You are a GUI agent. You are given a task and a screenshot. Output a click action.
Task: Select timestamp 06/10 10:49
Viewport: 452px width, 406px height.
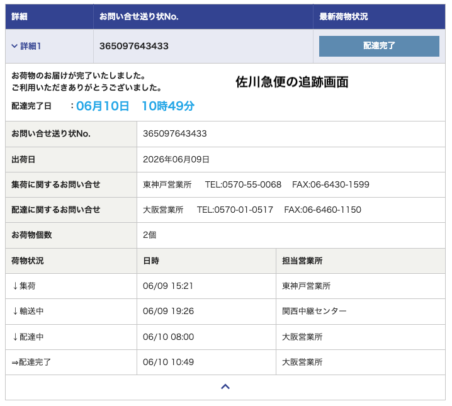click(168, 362)
